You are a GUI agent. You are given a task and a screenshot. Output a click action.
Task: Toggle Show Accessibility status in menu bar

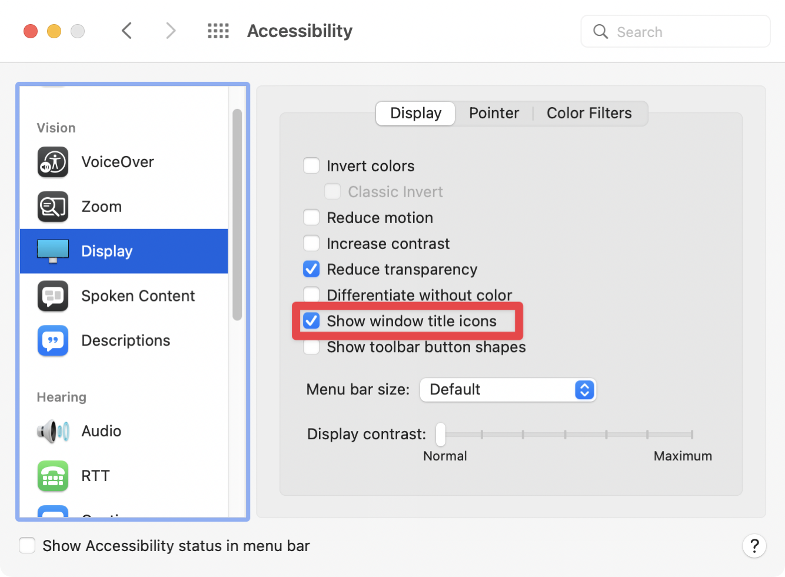pos(27,546)
